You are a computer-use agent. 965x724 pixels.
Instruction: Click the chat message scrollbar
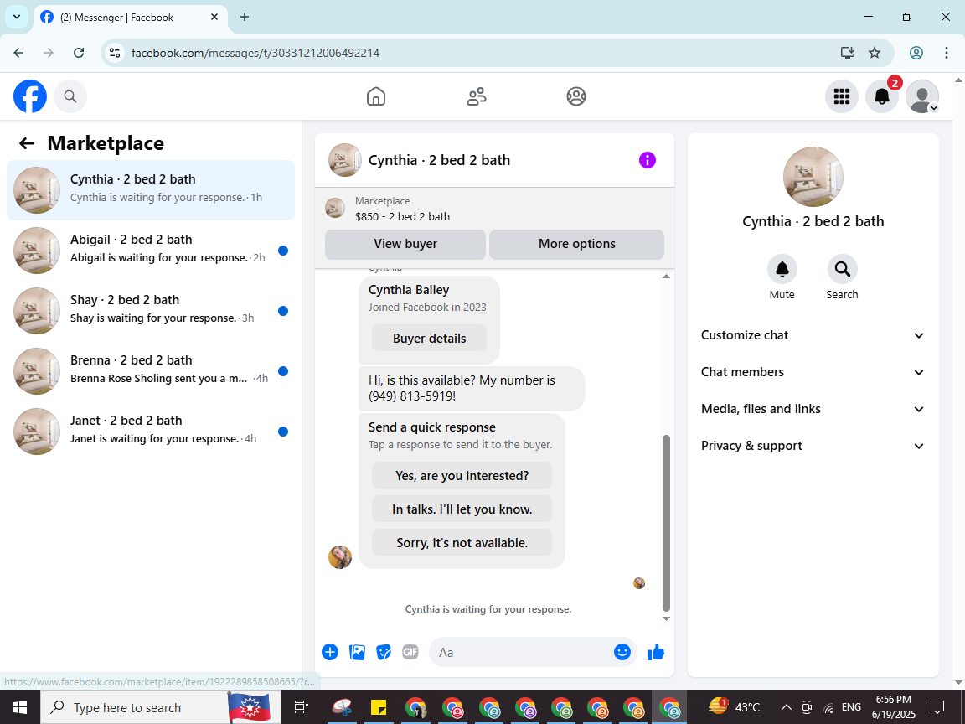click(666, 523)
